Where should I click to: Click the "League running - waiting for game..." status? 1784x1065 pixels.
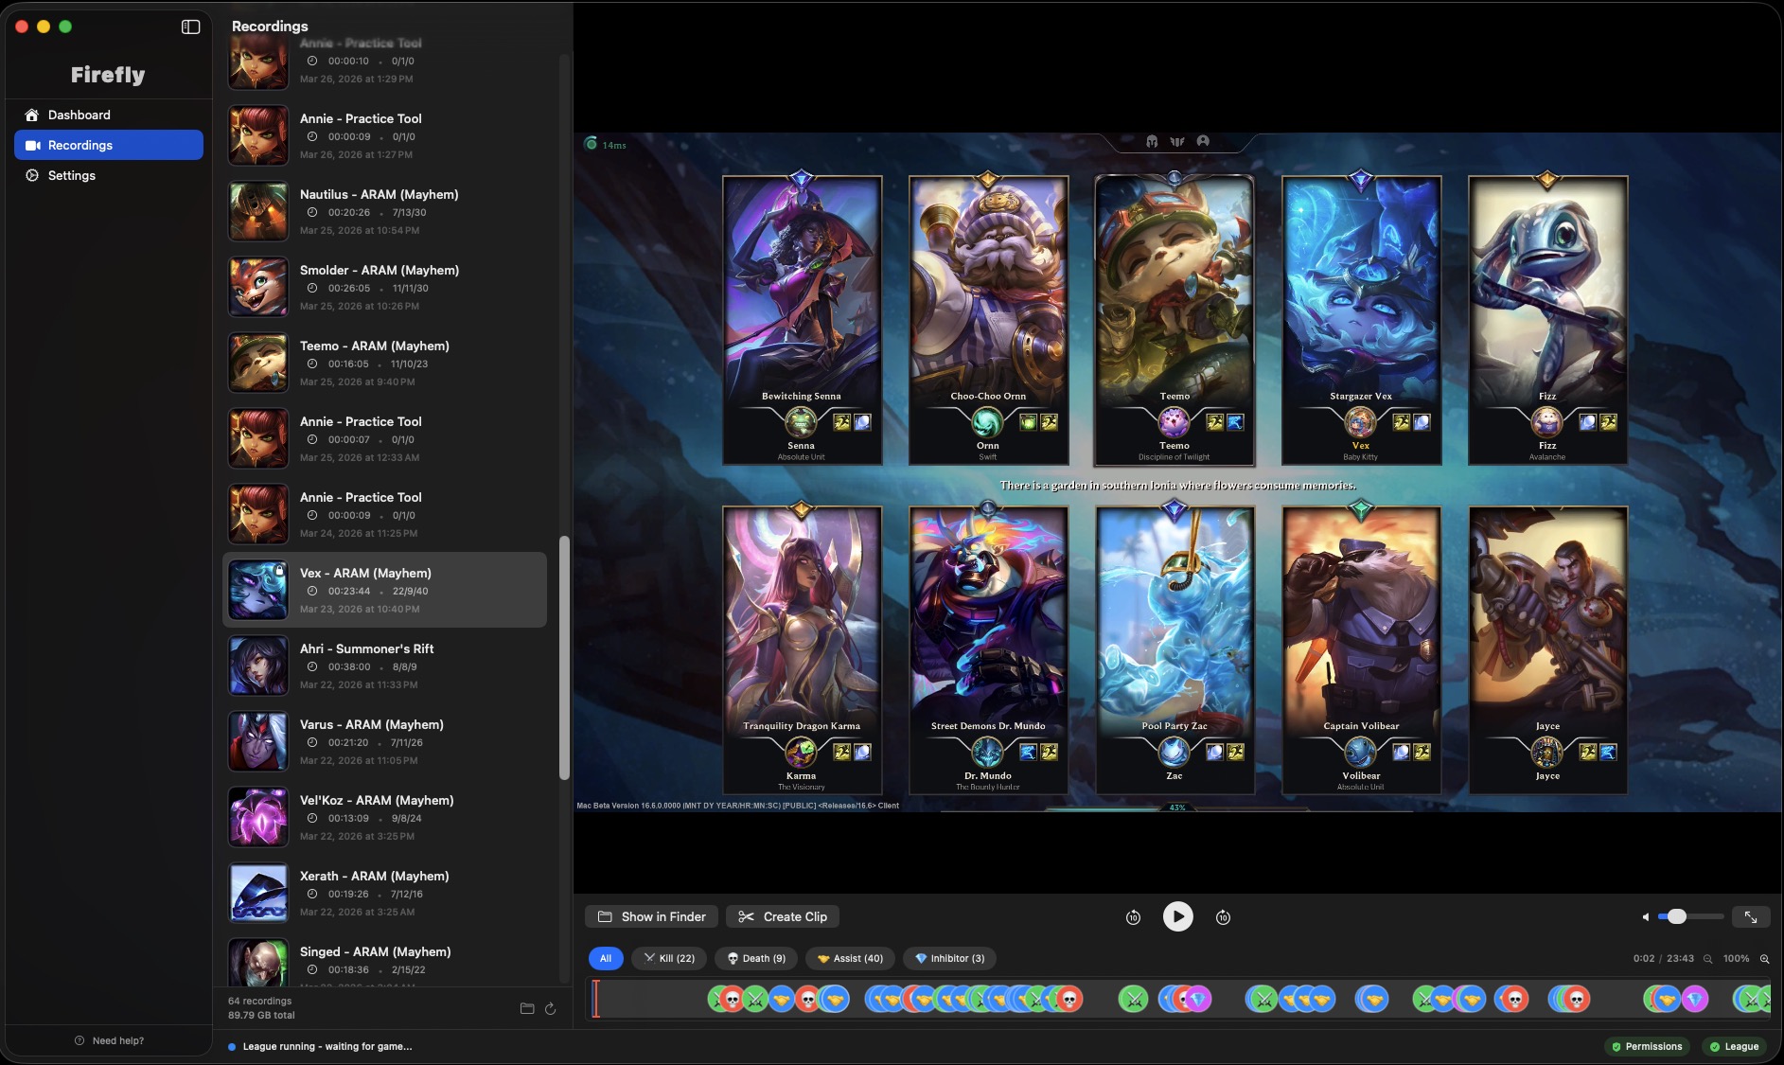coord(327,1046)
